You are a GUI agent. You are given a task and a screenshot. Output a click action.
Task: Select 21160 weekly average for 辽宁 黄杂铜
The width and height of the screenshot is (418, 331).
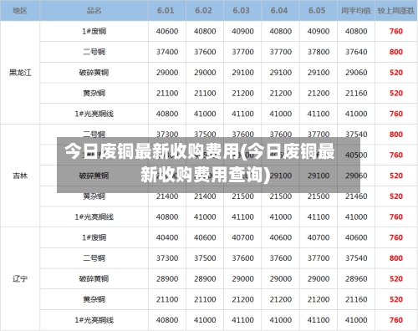(356, 299)
